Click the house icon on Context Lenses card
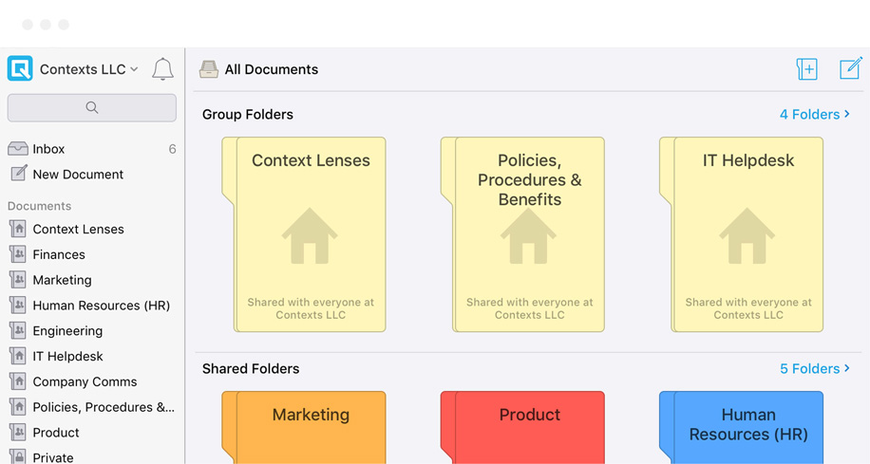The height and width of the screenshot is (464, 870). point(310,235)
